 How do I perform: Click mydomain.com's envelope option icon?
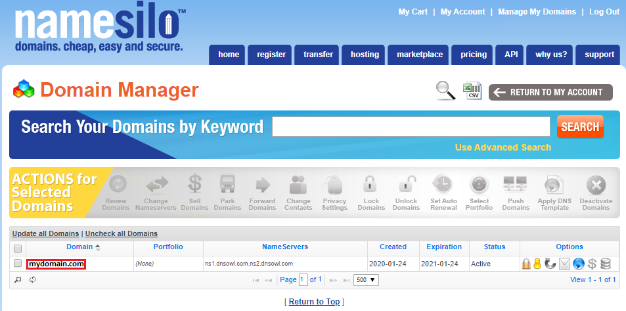click(564, 264)
